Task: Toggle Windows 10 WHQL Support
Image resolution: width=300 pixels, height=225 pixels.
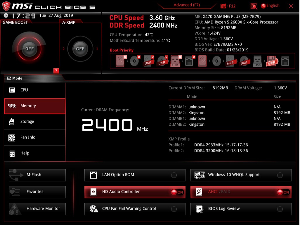Action: 241,175
